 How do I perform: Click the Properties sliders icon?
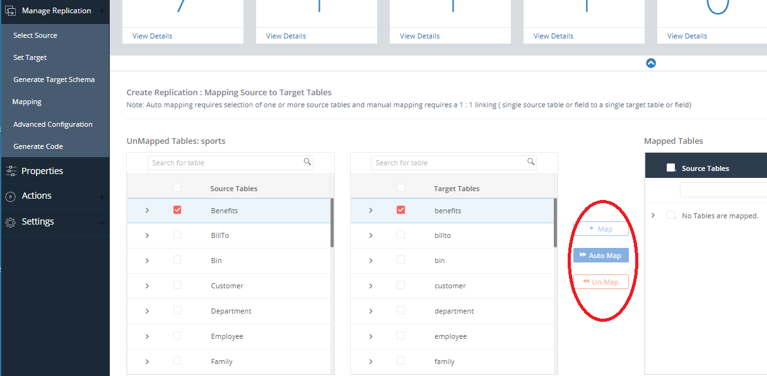tap(10, 171)
